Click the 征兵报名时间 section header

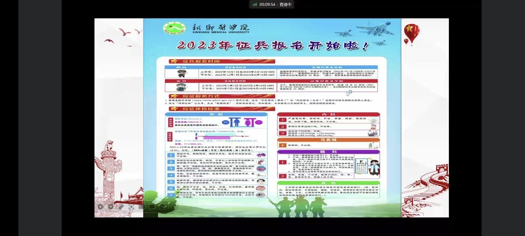197,61
